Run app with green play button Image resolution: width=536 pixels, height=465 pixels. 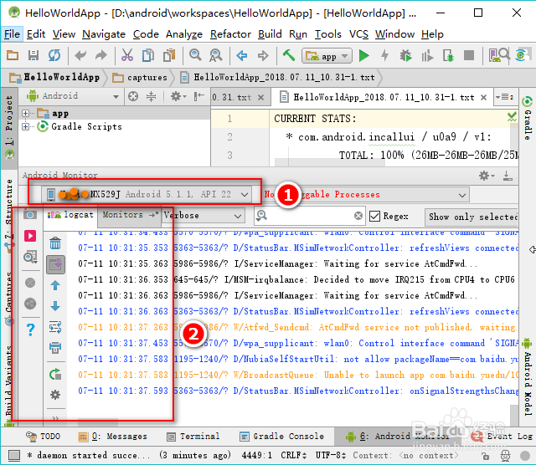(x=364, y=55)
